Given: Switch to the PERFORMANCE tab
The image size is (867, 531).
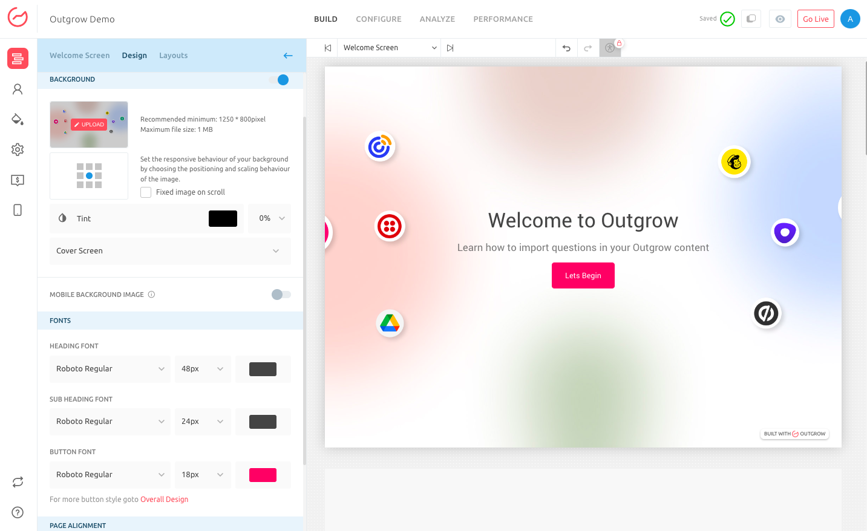Looking at the screenshot, I should point(503,19).
